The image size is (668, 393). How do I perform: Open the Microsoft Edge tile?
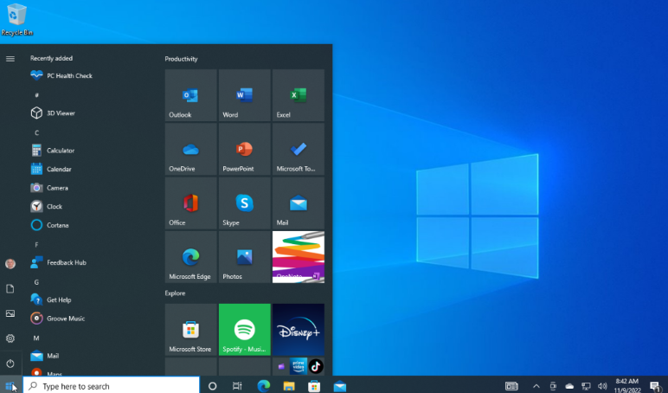[x=191, y=257]
